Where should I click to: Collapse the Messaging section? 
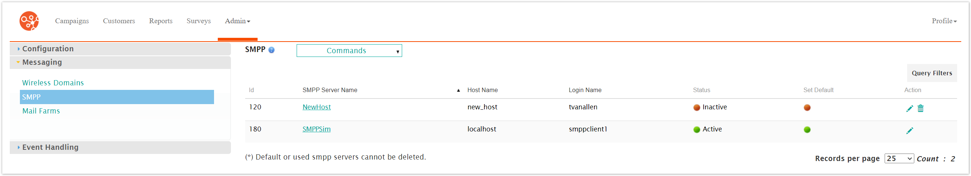pos(42,63)
